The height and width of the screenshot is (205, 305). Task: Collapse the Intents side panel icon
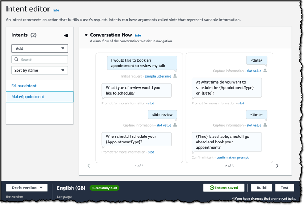tap(66, 36)
